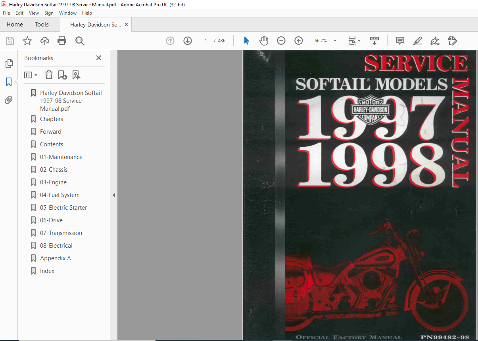Select the Highlight text pen

(x=417, y=41)
